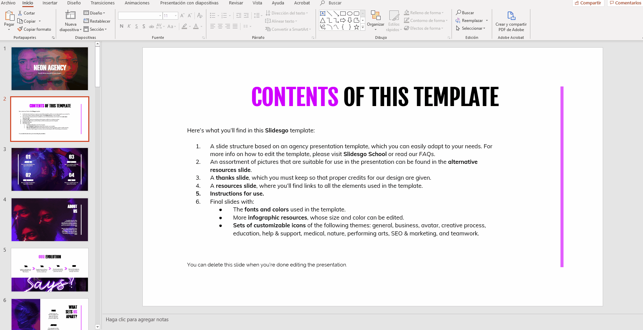The image size is (643, 330).
Task: Click the Estilos rápidos button
Action: [394, 21]
